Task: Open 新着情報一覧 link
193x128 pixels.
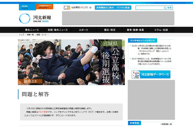Action: pos(166,124)
